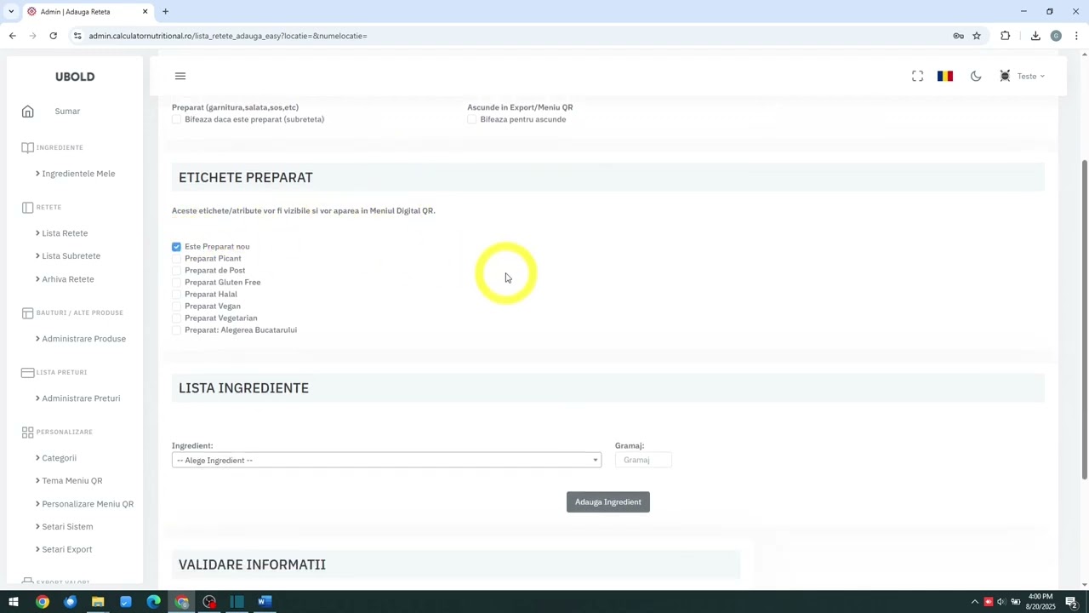Click the Lista Preturi section icon
This screenshot has height=613, width=1089.
pos(28,372)
